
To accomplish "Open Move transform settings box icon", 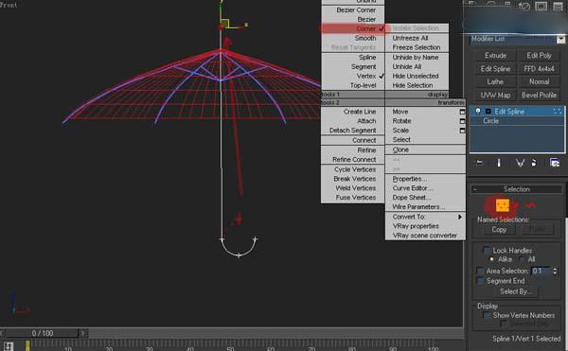I will click(x=462, y=112).
